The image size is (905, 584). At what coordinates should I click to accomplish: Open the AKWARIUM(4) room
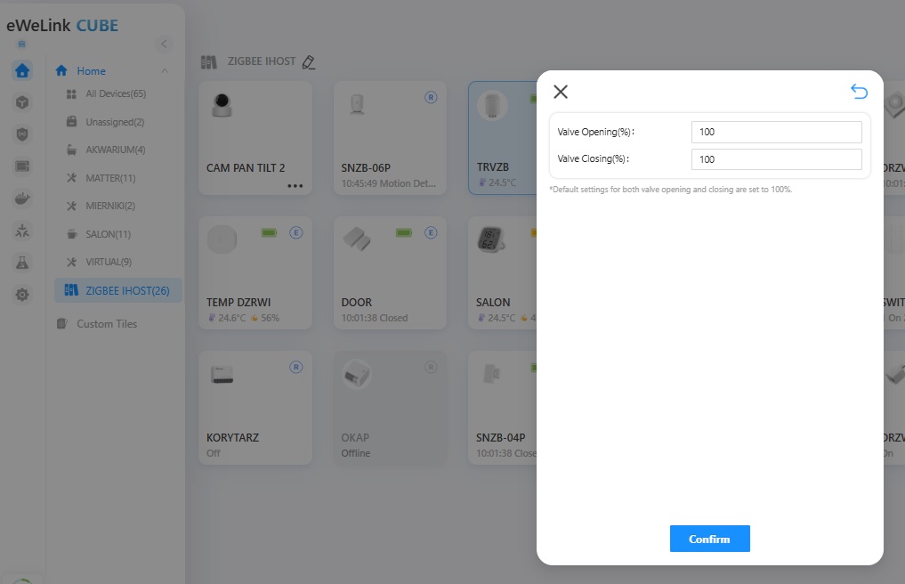click(x=116, y=150)
